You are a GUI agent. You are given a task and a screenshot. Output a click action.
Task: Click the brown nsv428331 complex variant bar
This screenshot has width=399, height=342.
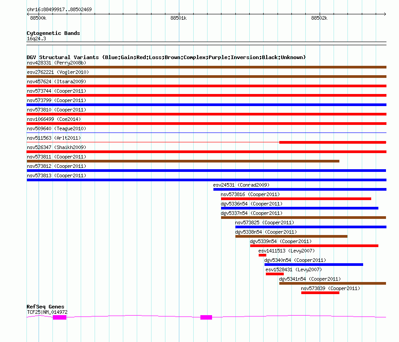(x=206, y=67)
